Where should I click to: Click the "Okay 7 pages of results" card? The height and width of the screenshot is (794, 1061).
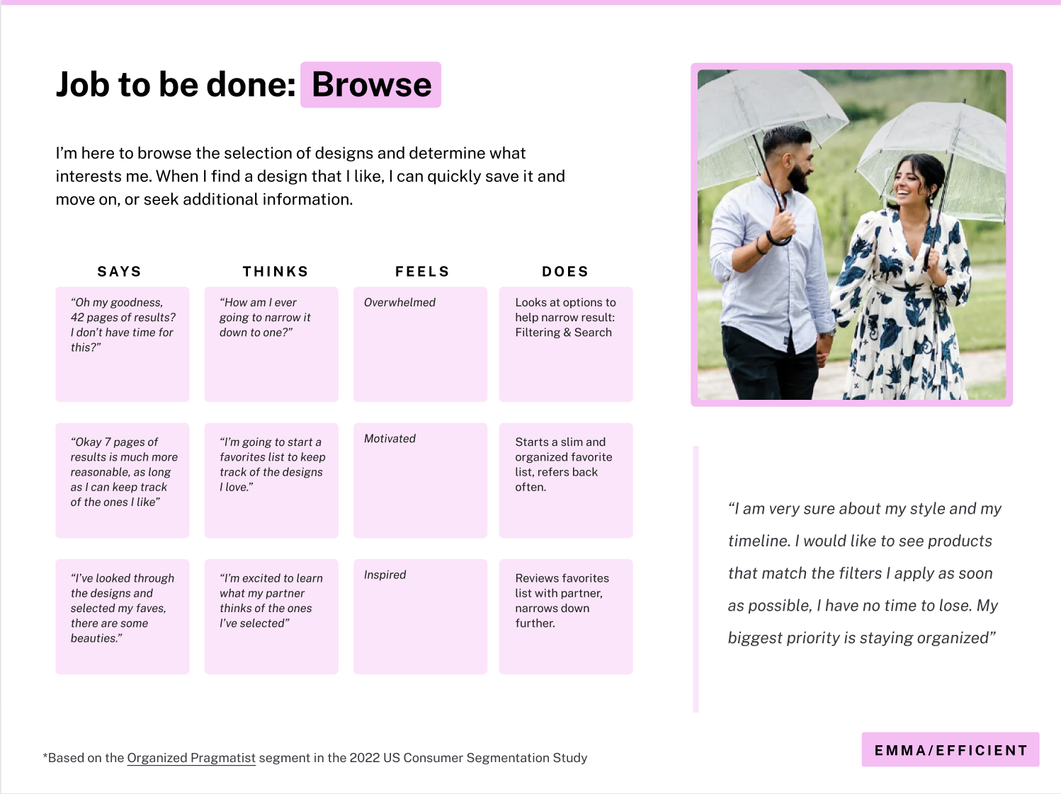pos(123,481)
